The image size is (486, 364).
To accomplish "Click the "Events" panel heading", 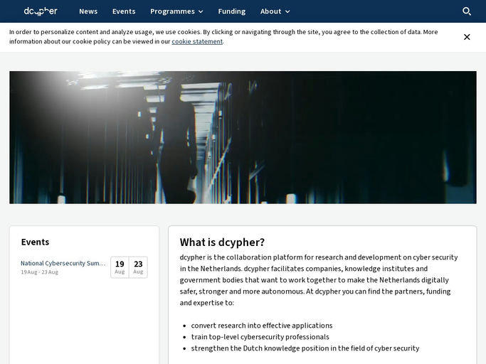I will pyautogui.click(x=35, y=242).
